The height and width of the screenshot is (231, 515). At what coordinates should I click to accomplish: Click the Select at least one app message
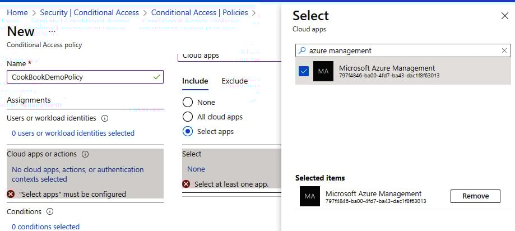(231, 184)
